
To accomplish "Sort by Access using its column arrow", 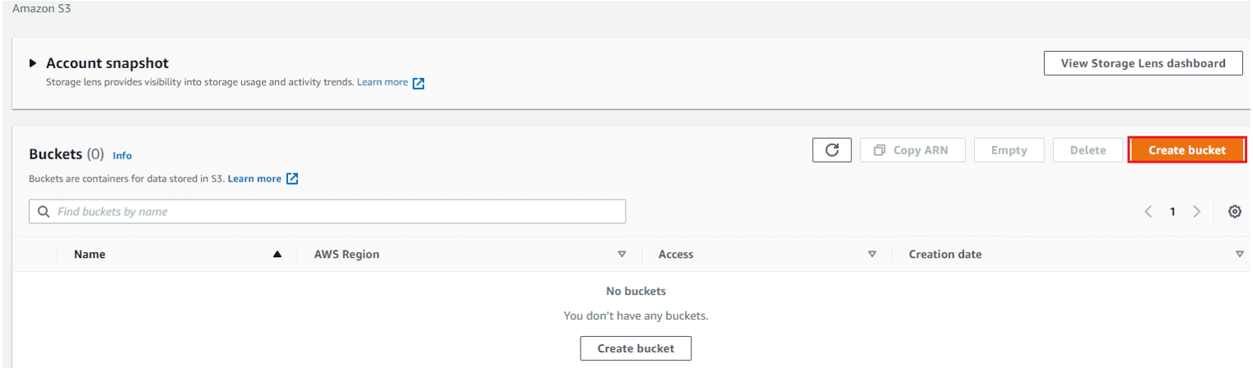I will click(x=872, y=255).
